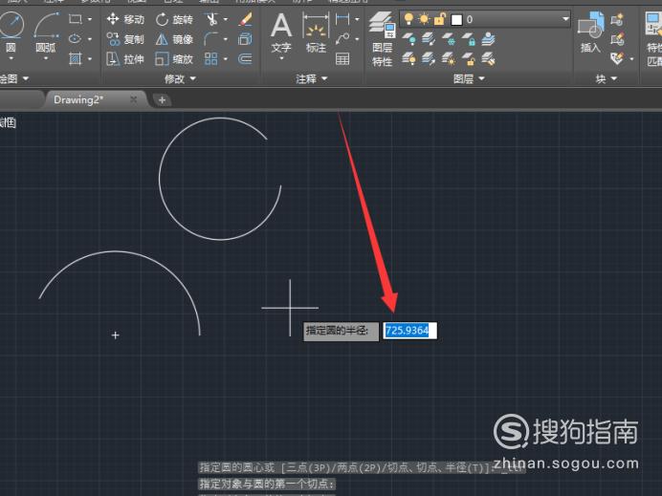Expand the Trim tool dropdown arrow
Image resolution: width=662 pixels, height=496 pixels.
coord(226,19)
